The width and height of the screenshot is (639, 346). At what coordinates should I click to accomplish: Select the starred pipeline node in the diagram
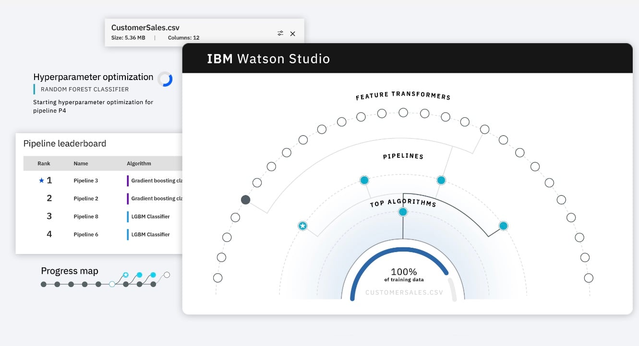(302, 226)
